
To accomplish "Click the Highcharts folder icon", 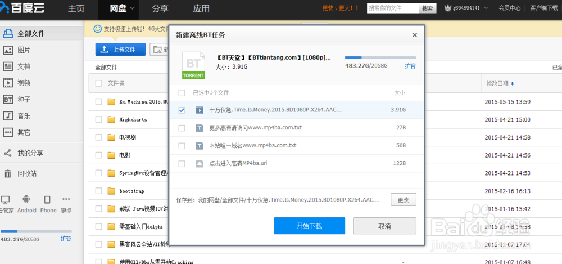I will (111, 119).
